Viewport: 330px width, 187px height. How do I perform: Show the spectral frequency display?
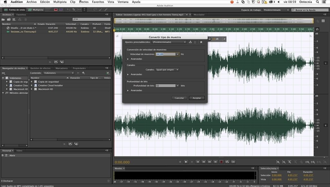[56, 10]
